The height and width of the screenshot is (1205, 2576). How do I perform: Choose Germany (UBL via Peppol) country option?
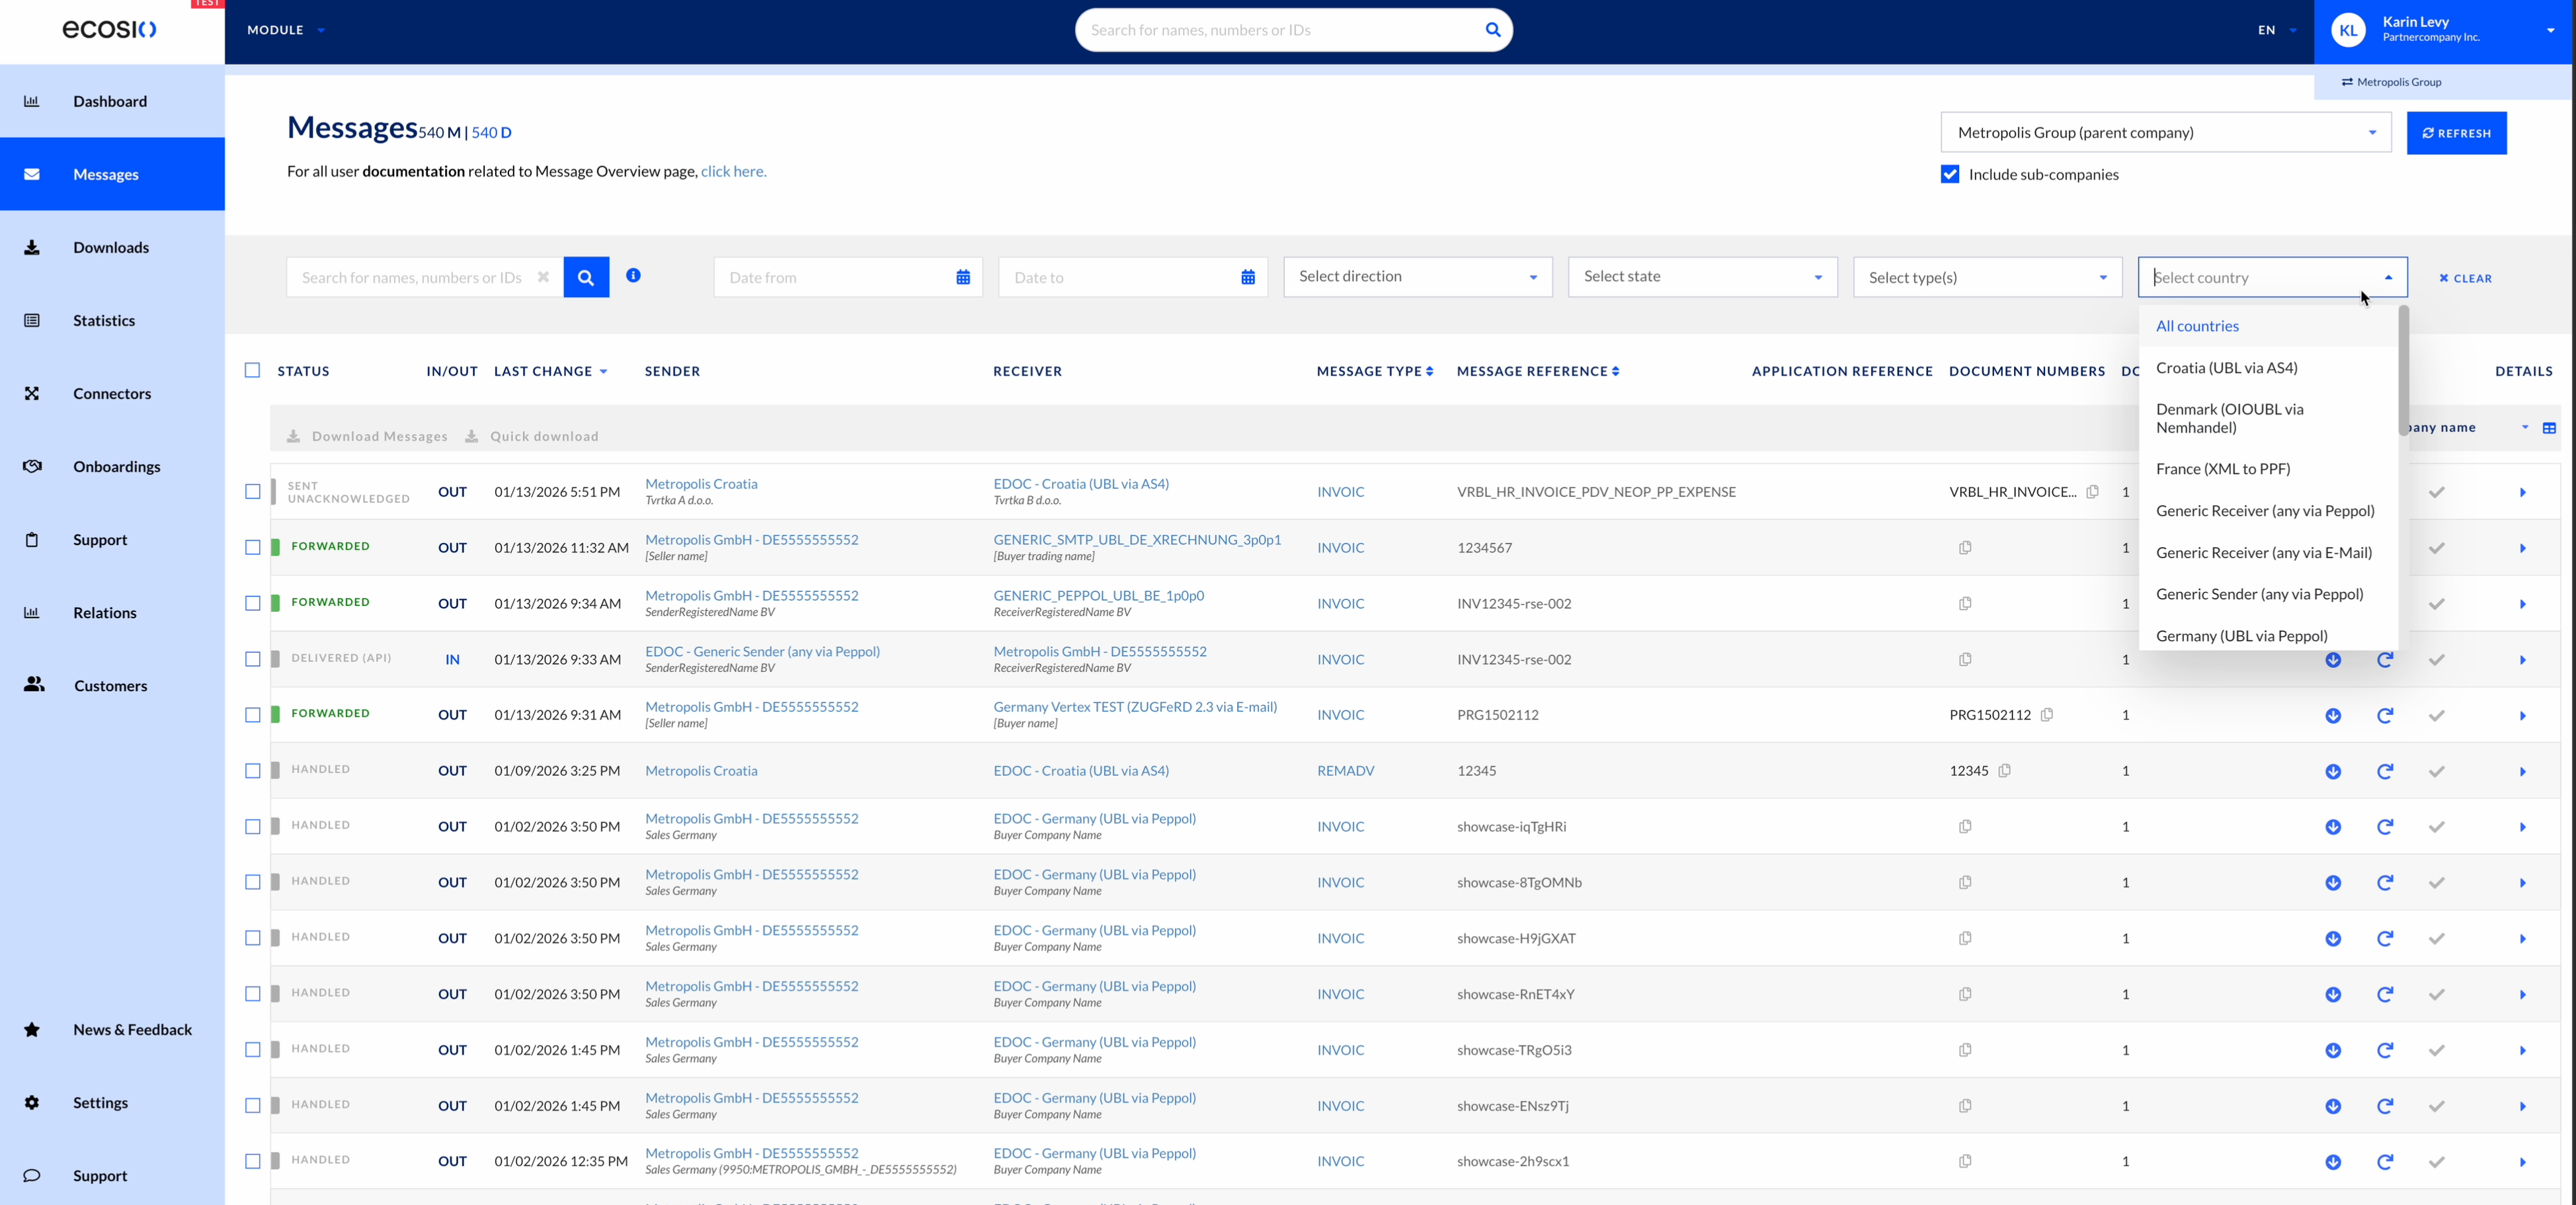pos(2241,635)
